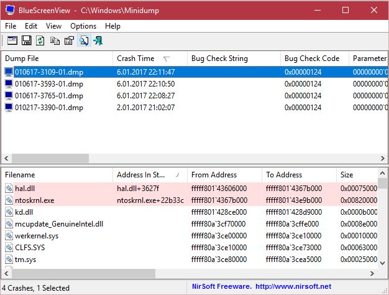Viewport: 389px width, 295px height.
Task: Click crash time 2.01.2017 21:02:07
Action: point(146,108)
